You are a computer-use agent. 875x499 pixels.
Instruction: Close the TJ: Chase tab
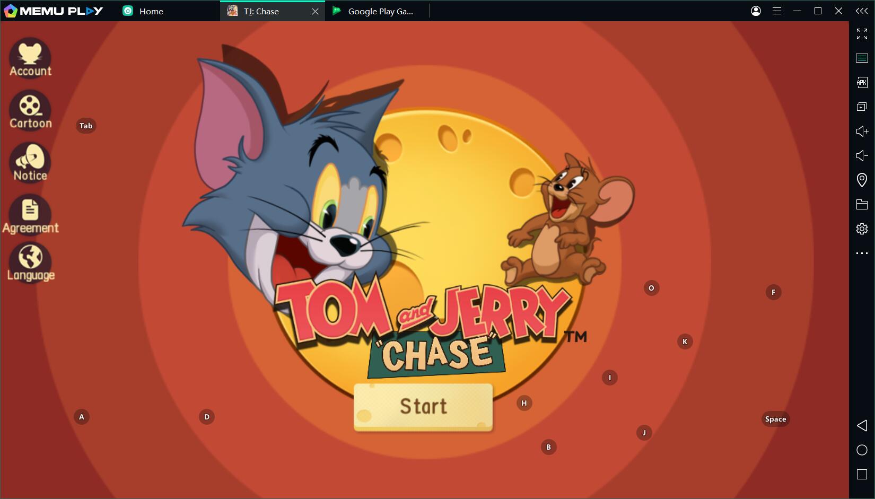(x=315, y=11)
